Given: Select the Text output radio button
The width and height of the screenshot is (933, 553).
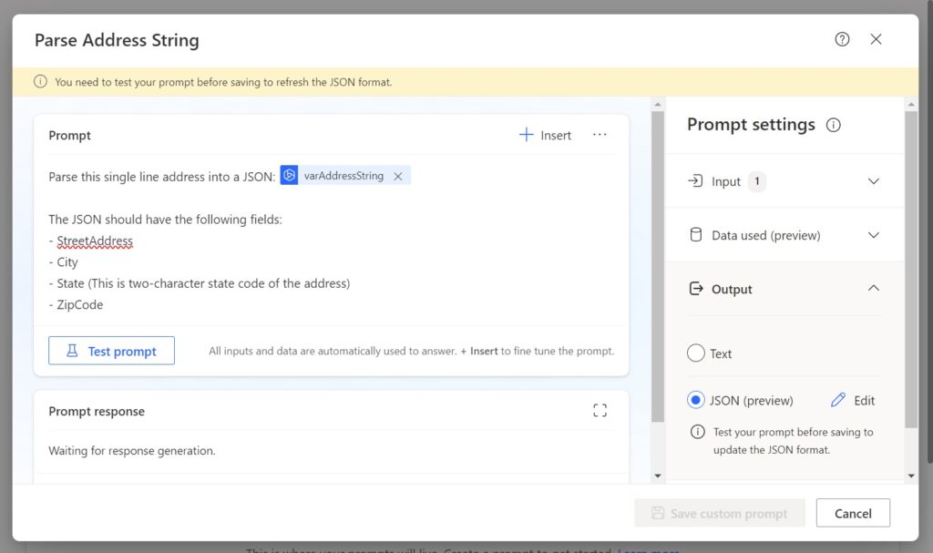Looking at the screenshot, I should tap(695, 353).
